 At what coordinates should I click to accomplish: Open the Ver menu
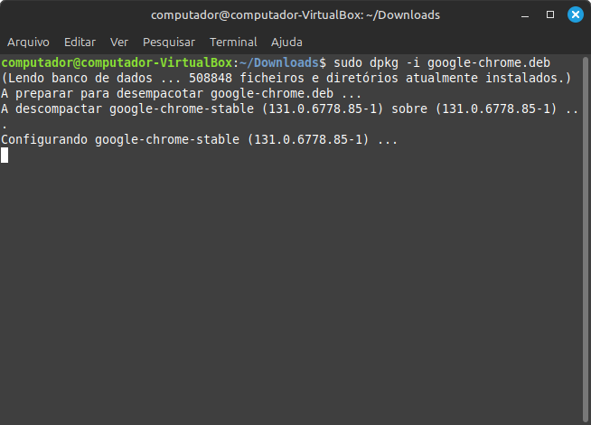(119, 42)
